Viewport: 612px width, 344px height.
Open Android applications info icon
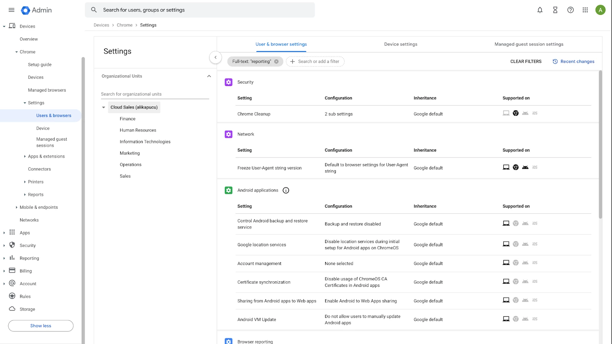pos(286,190)
